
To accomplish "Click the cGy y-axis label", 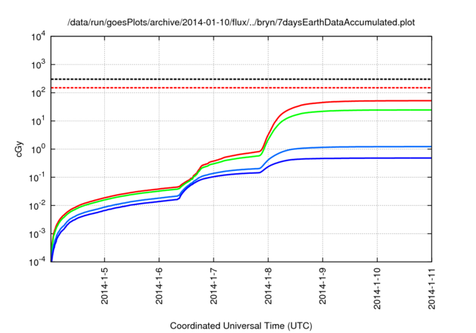I will pyautogui.click(x=19, y=149).
